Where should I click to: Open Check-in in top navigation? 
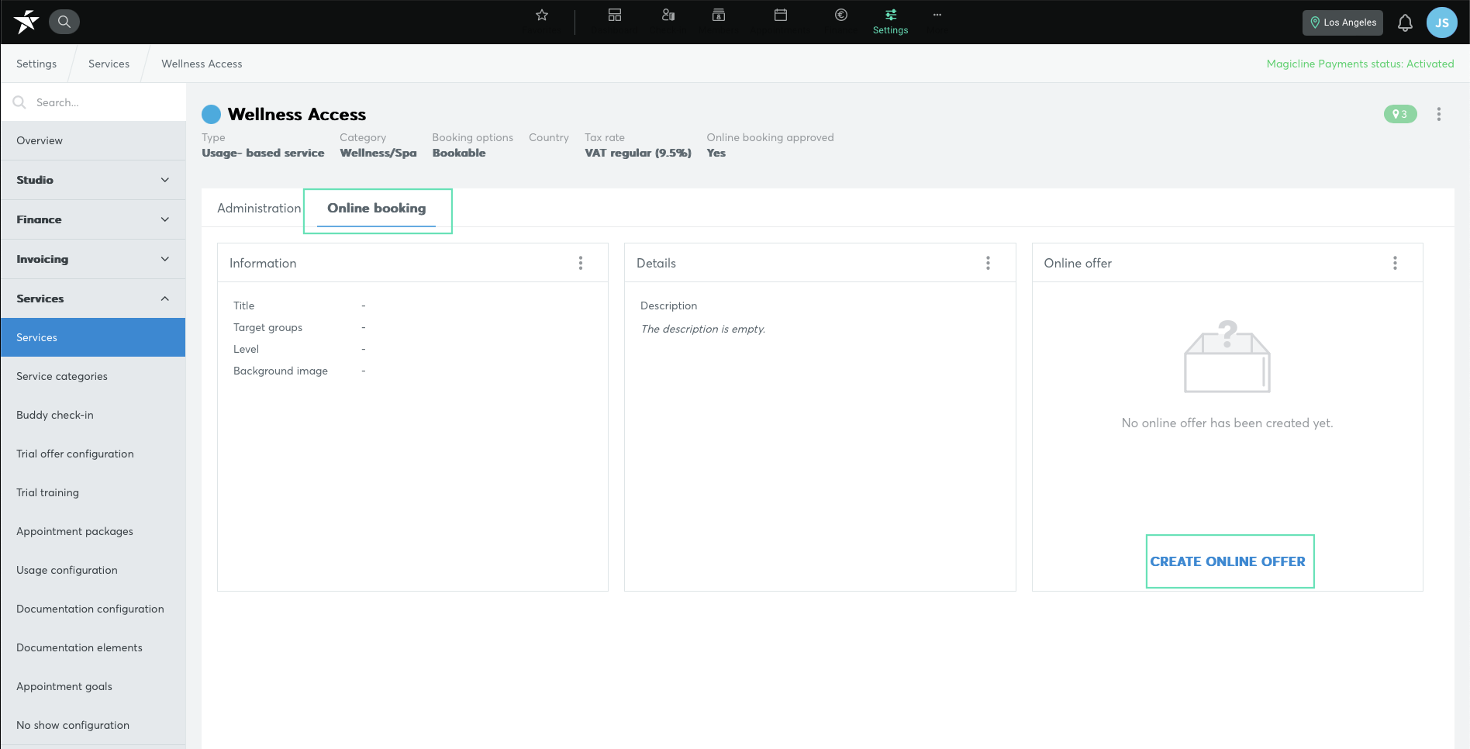[668, 15]
